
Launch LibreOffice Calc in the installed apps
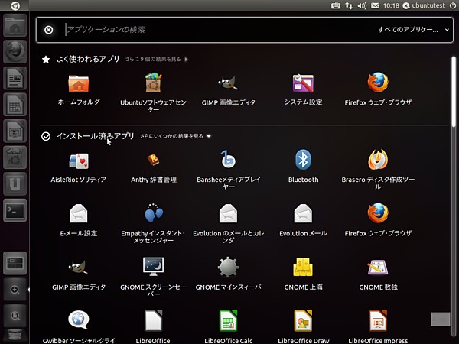228,320
